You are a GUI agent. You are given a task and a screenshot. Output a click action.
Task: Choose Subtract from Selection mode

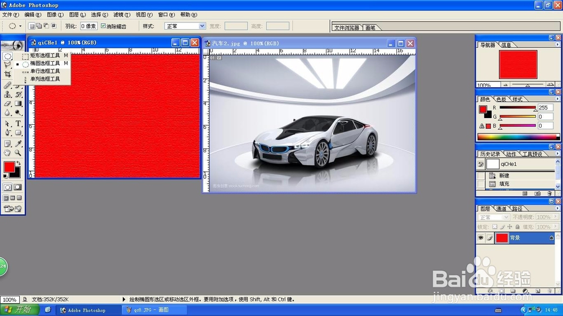tap(46, 26)
